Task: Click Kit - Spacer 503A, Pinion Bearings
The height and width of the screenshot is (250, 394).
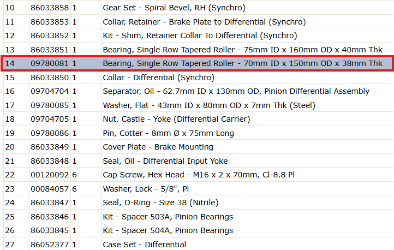Action: tap(168, 217)
